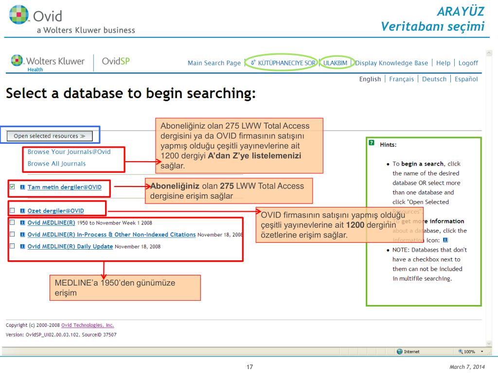Open the ULAKBIM link
The height and width of the screenshot is (373, 498).
pyautogui.click(x=335, y=63)
